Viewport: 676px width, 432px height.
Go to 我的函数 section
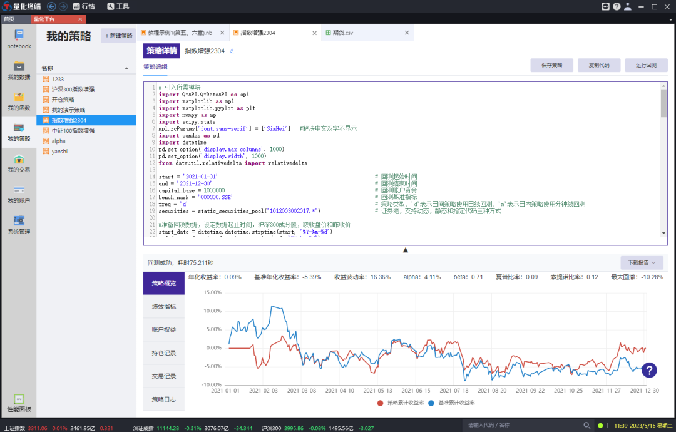pyautogui.click(x=19, y=99)
